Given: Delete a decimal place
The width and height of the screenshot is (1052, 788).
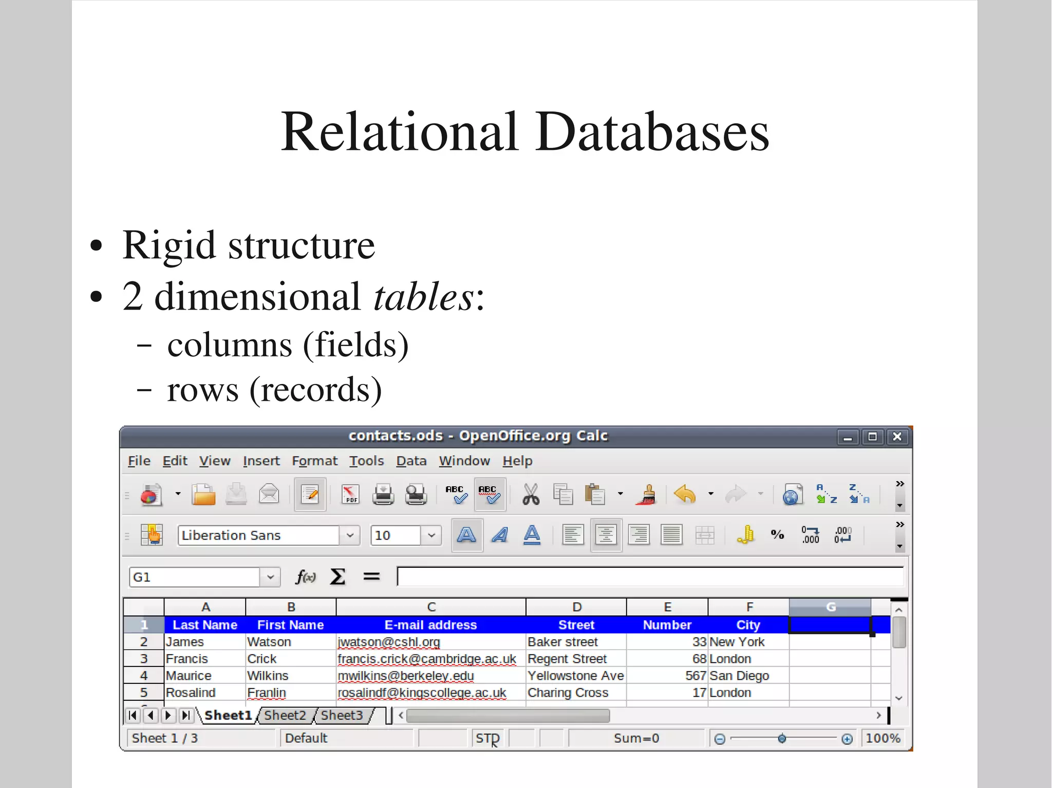Looking at the screenshot, I should click(x=843, y=535).
